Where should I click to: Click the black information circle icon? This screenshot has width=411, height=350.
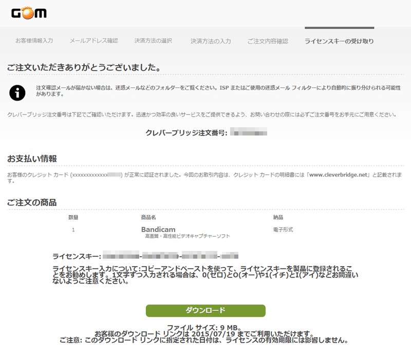[x=17, y=93]
